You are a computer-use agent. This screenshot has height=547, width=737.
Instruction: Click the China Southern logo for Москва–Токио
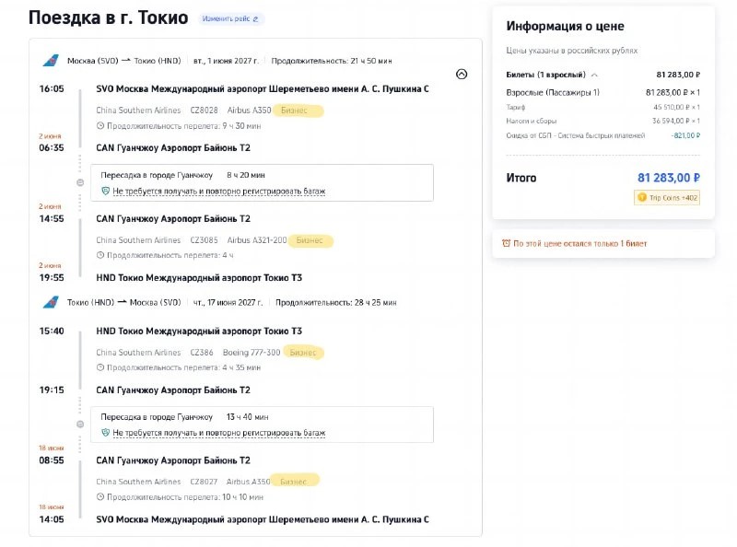(x=51, y=61)
